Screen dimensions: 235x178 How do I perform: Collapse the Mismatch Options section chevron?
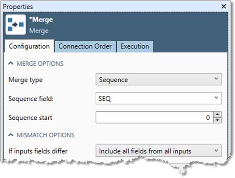point(11,135)
